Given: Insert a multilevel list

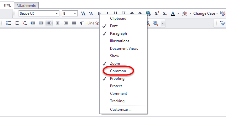Looking at the screenshot, I should coord(25,23).
